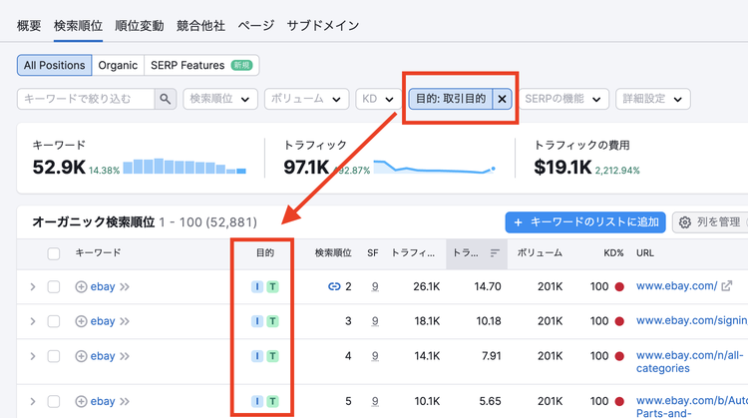Click the T intent badge in position 5 row

coord(272,401)
